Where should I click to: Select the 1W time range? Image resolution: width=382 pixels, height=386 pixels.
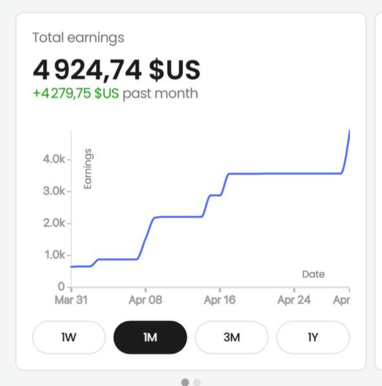point(69,337)
